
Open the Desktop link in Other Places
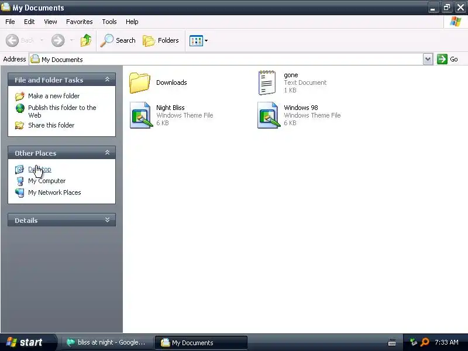coord(40,169)
